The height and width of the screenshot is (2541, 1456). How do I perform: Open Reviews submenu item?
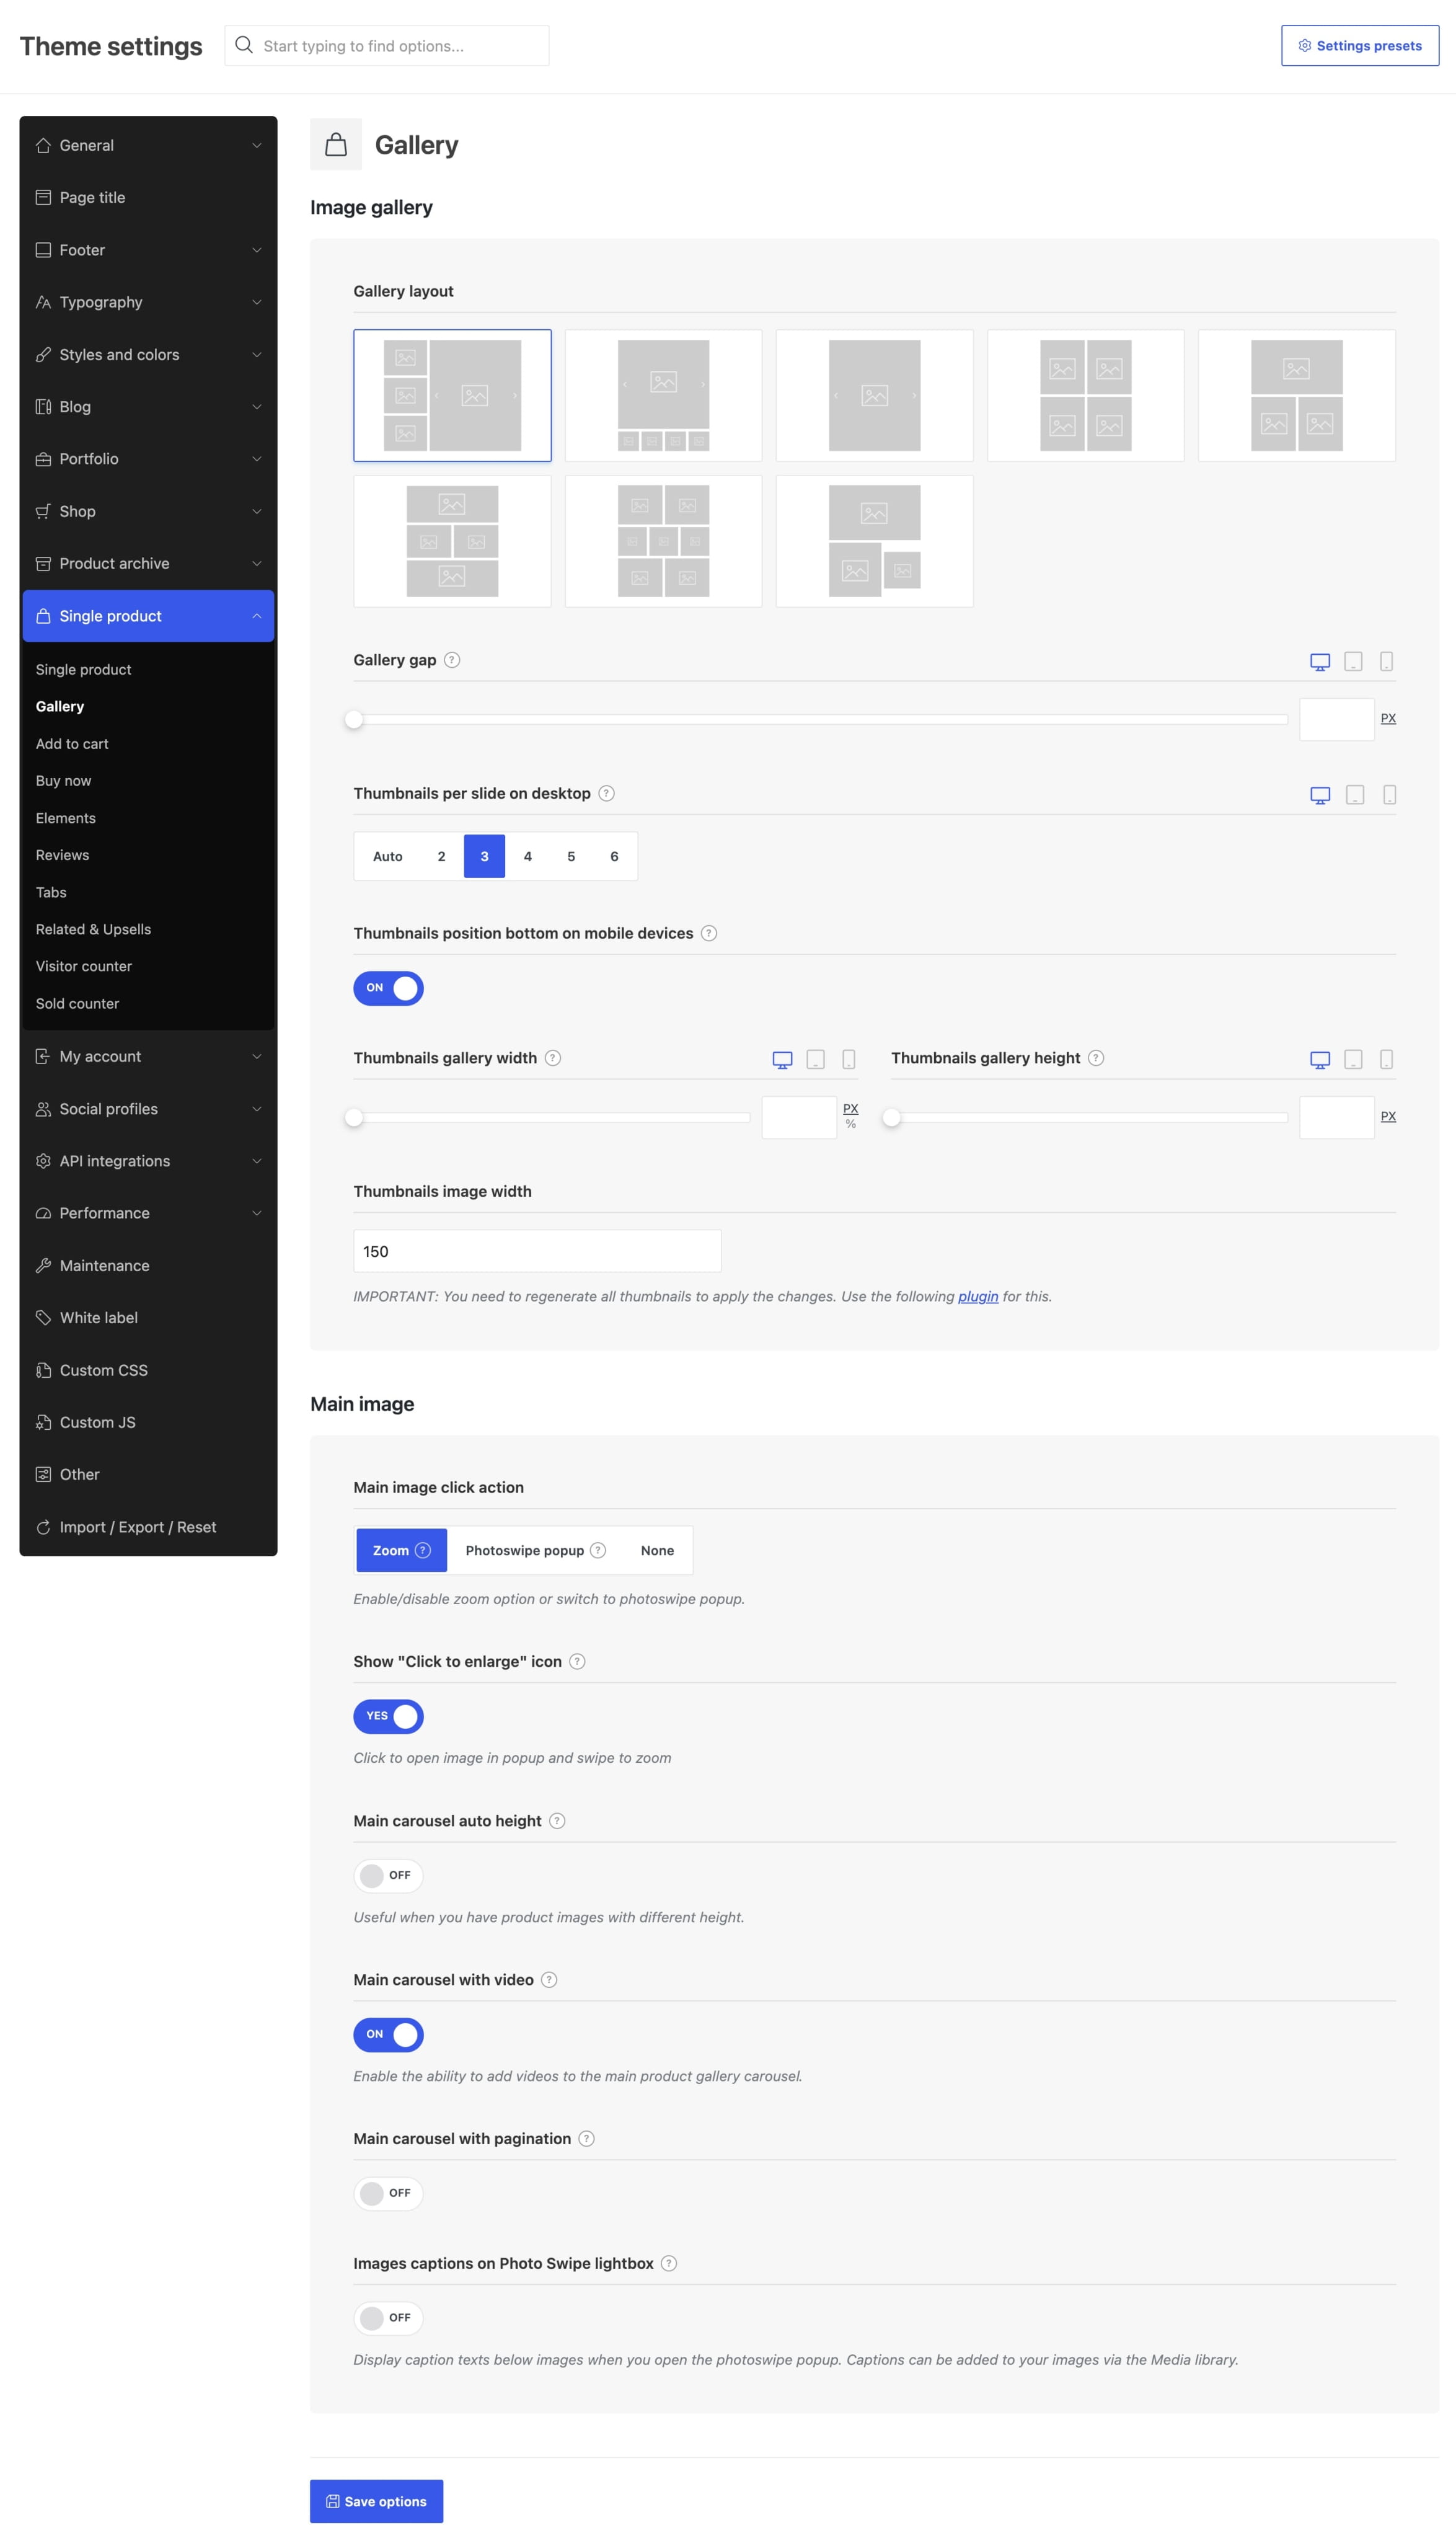tap(62, 855)
